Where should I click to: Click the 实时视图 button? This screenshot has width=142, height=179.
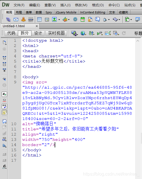coord(56,33)
